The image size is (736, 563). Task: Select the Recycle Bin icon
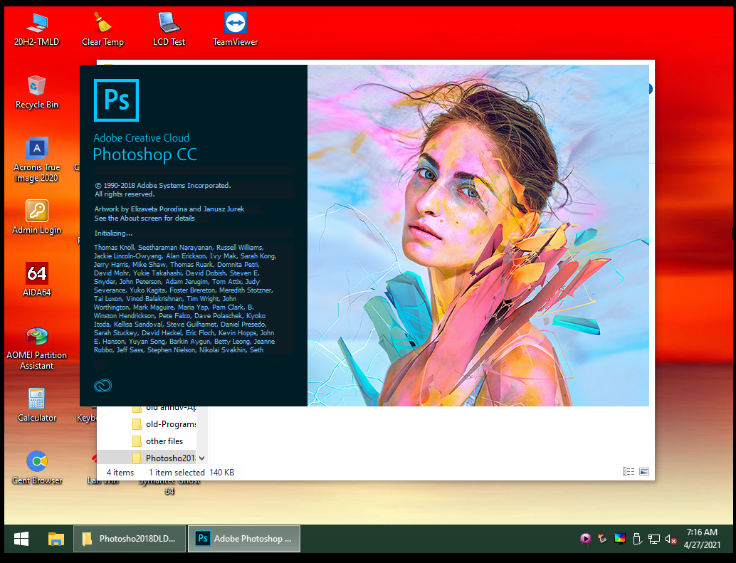coord(36,93)
